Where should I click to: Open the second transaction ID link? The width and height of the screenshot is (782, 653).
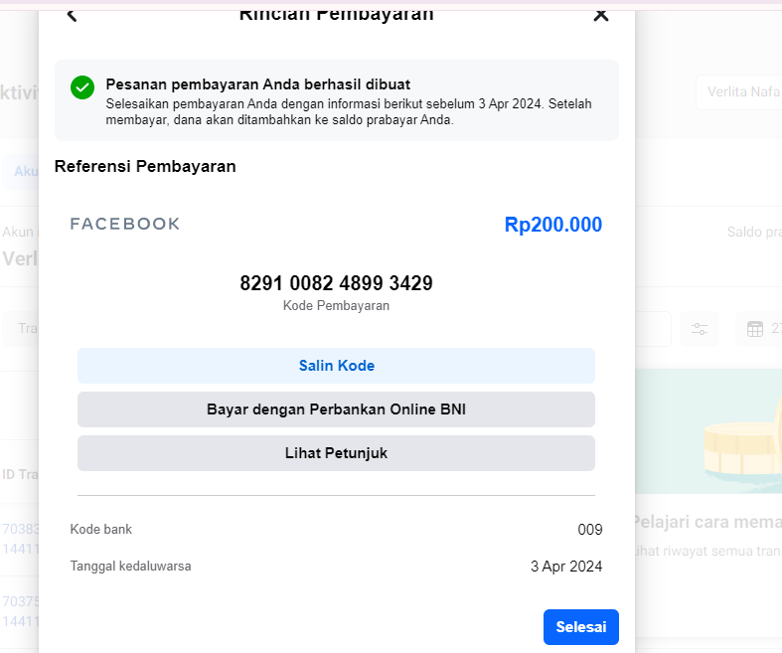tap(20, 608)
